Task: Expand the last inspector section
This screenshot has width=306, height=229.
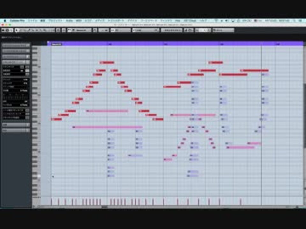Action: click(16, 130)
